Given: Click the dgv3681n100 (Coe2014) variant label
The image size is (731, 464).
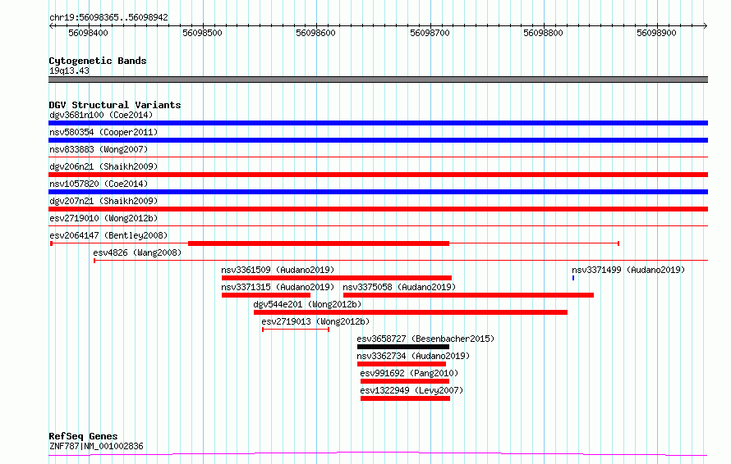Looking at the screenshot, I should tap(101, 115).
